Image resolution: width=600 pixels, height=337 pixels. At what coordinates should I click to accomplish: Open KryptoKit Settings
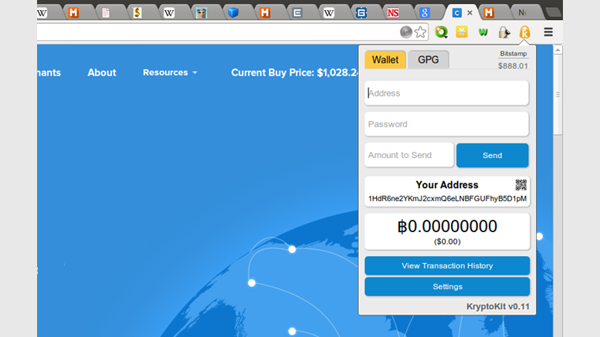[x=447, y=287]
